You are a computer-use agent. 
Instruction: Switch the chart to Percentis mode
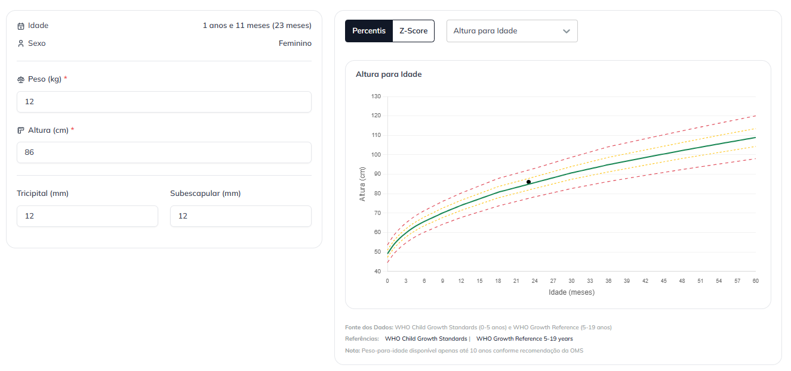click(x=369, y=31)
